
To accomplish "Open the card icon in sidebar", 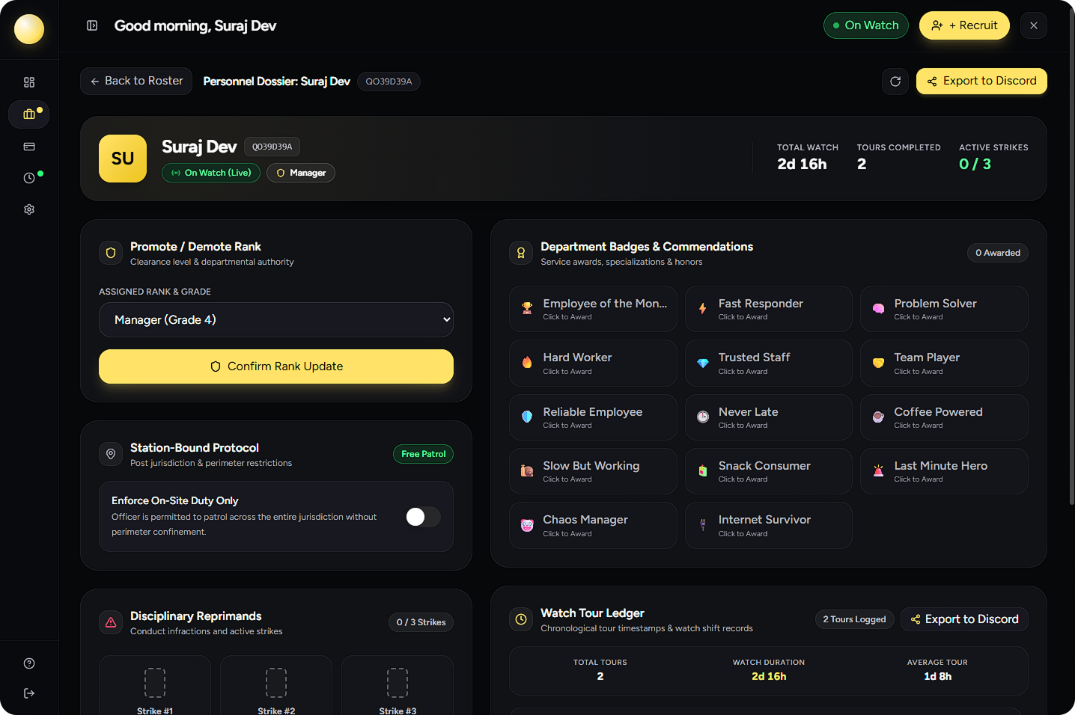I will click(x=29, y=147).
